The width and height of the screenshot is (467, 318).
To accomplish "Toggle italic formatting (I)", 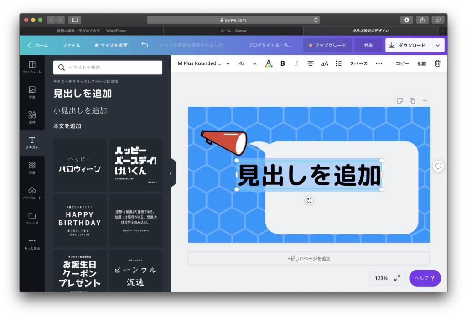I will click(296, 63).
